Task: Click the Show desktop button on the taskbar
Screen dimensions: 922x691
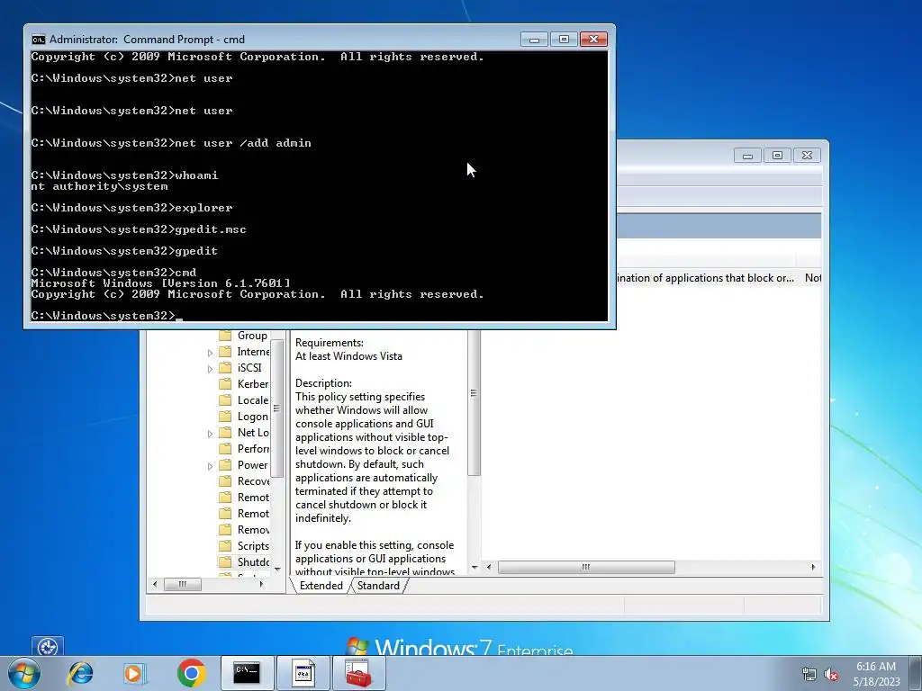Action: click(x=916, y=673)
